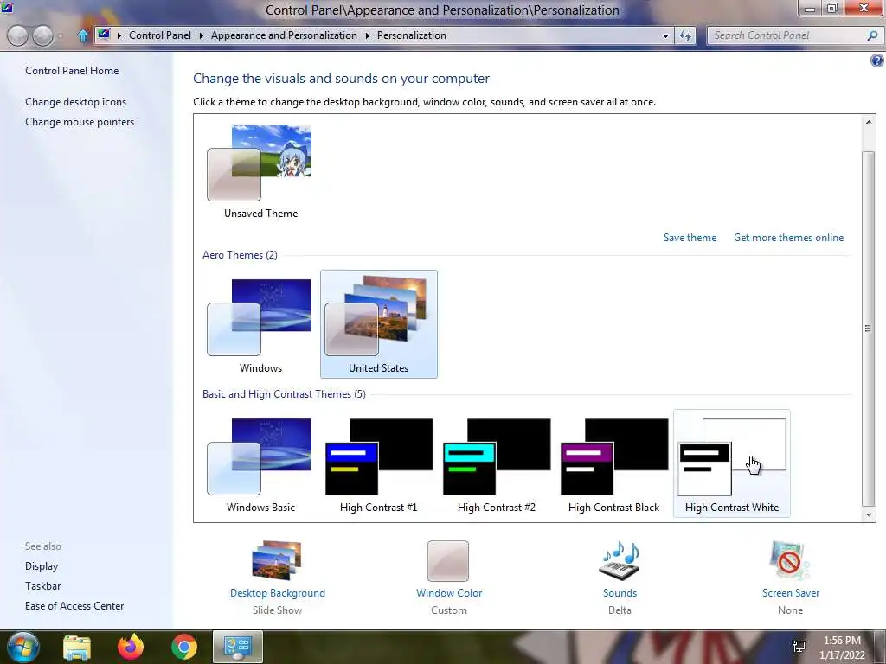
Task: Expand the recent pages dropdown arrow
Action: (60, 36)
